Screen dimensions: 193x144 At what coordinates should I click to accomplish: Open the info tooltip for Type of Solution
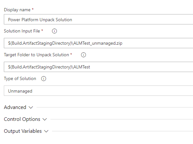point(44,79)
